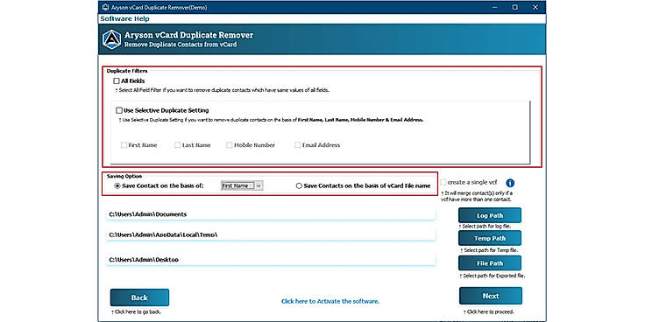Click the Log Path button
Viewport: 645px width, 322px height.
pos(490,215)
